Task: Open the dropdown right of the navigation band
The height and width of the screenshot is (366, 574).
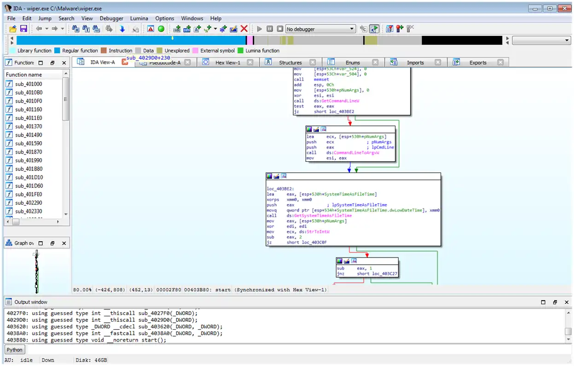Action: 541,40
